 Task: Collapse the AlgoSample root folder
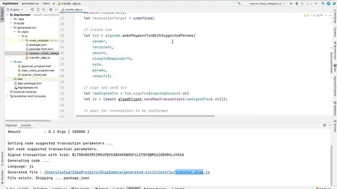pyautogui.click(x=7, y=15)
